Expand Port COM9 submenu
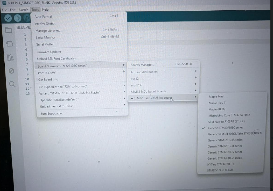The width and height of the screenshot is (273, 191). click(81, 73)
